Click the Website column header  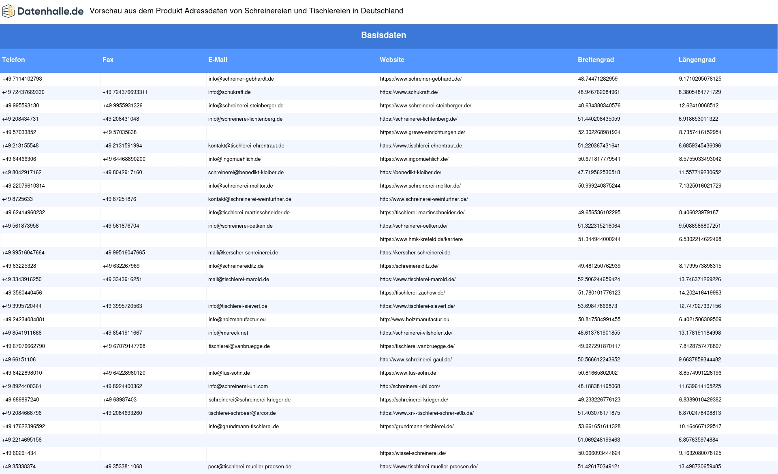click(x=392, y=60)
